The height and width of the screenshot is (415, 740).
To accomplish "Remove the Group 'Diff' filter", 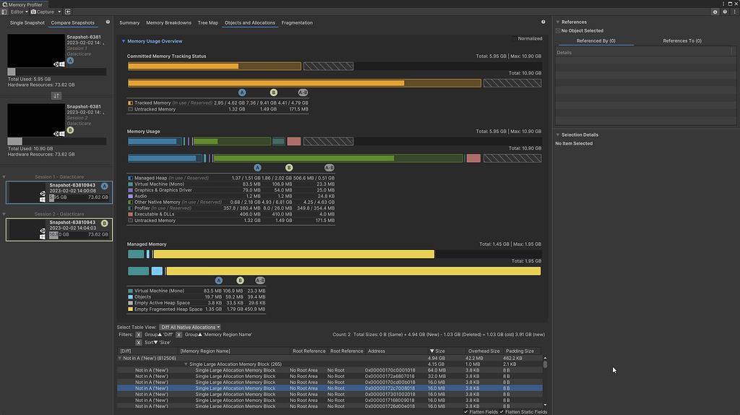I will [x=138, y=335].
